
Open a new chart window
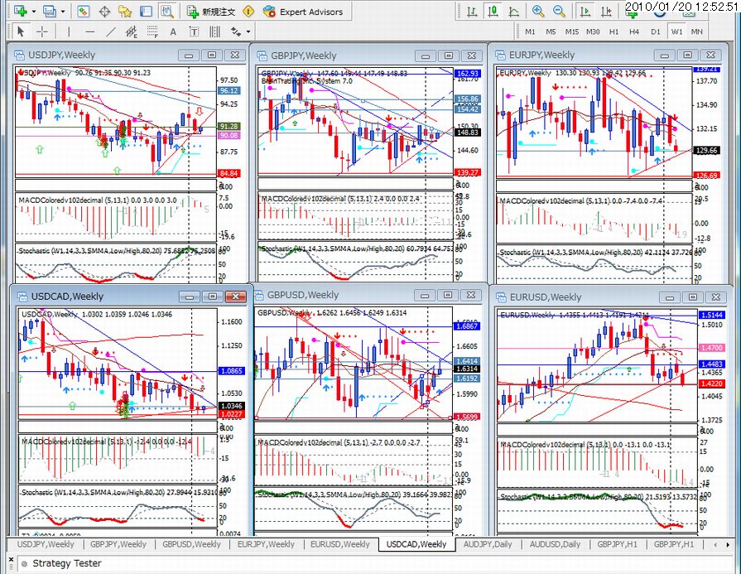20,12
